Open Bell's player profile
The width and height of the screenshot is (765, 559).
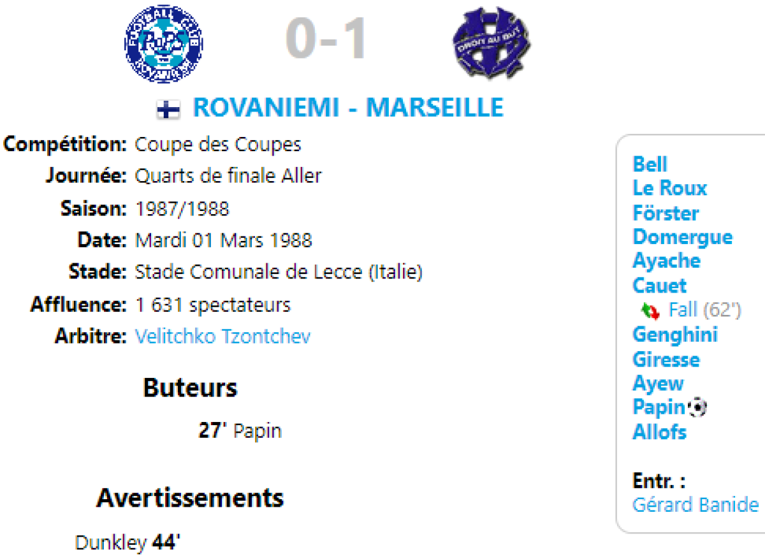(x=650, y=164)
